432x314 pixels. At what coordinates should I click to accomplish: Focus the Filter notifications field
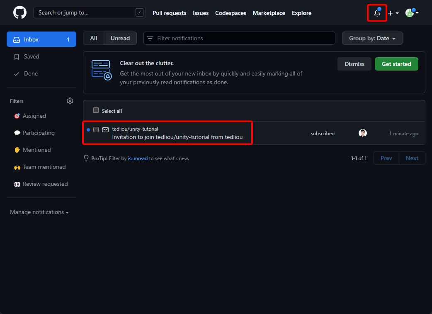239,38
